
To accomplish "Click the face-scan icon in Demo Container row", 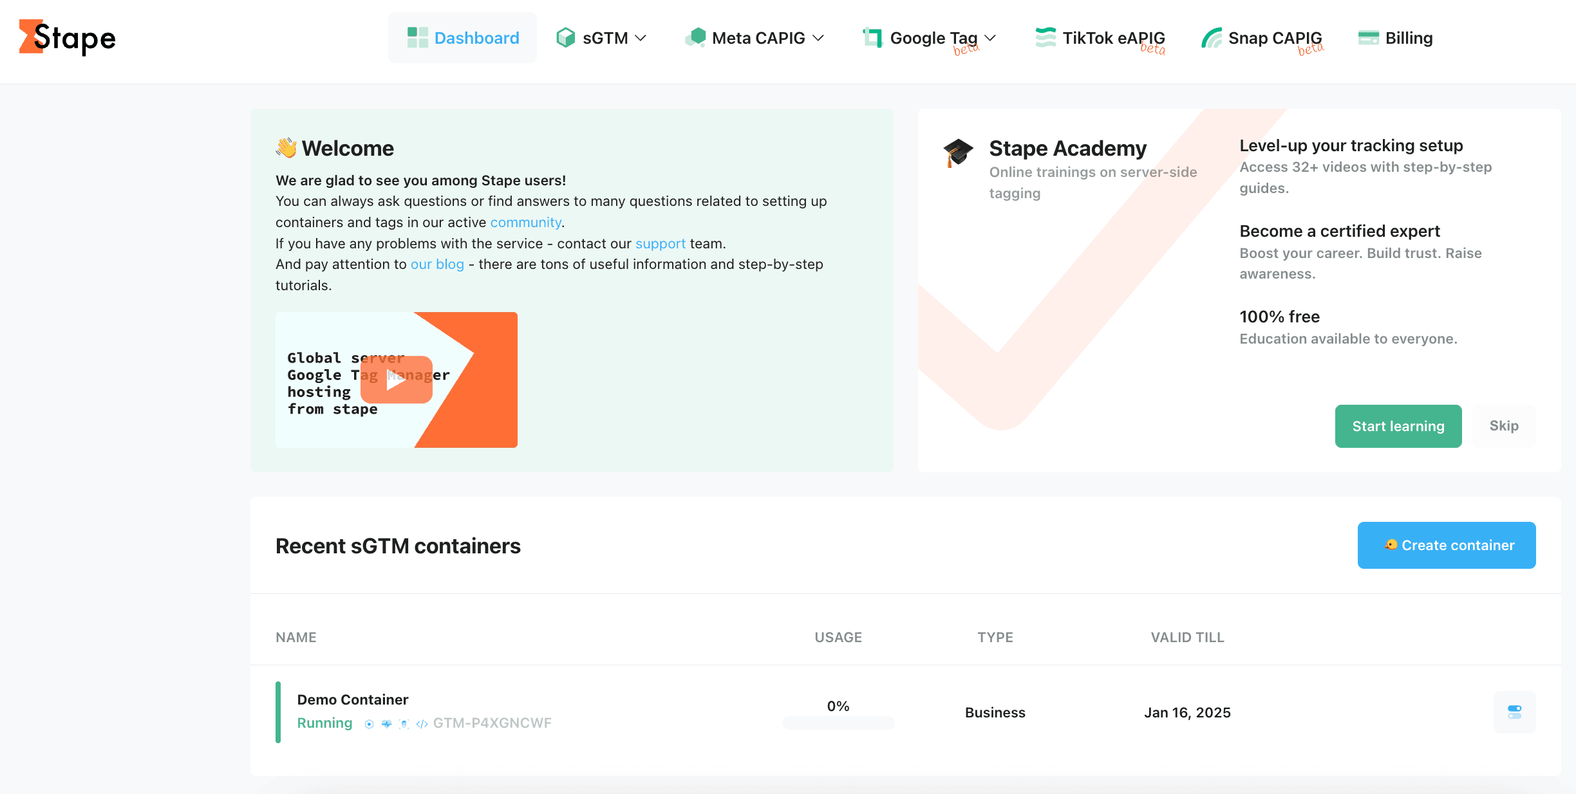I will (x=404, y=724).
